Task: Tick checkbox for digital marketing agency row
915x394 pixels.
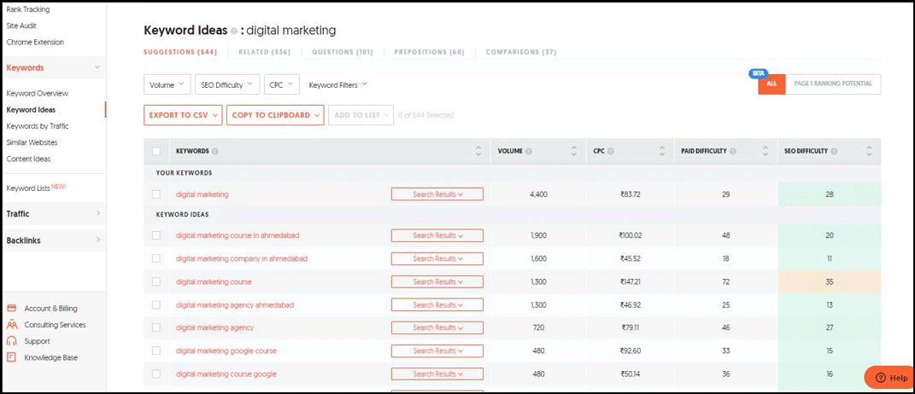Action: (x=156, y=327)
